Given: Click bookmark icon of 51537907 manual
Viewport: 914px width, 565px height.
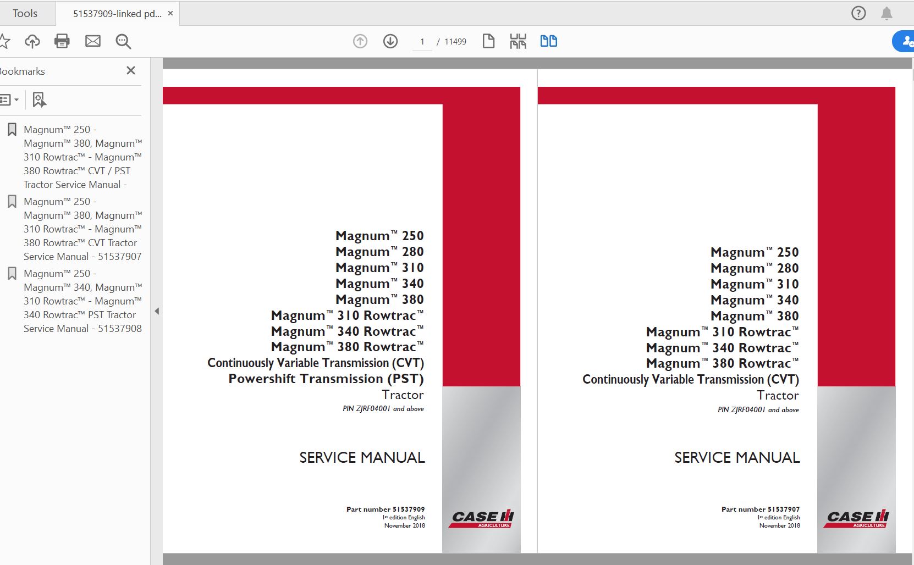Looking at the screenshot, I should click(12, 202).
